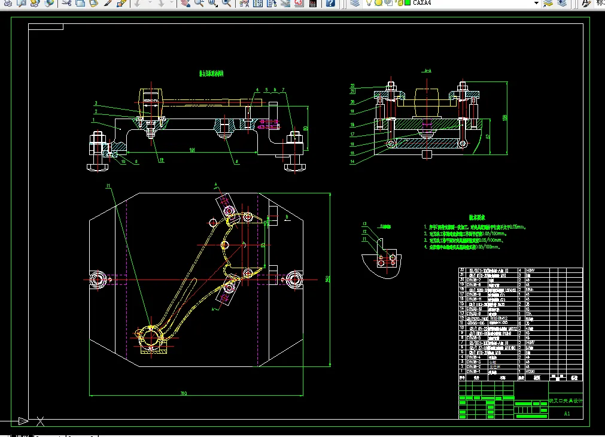Screen dimensions: 605x437
Task: Toggle freeze/thaw sun icon for CAXA4 layer
Action: 378,3
